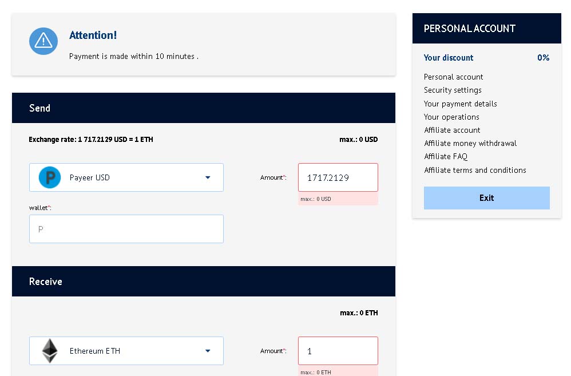Read Affiliate terms and conditions

coord(475,170)
